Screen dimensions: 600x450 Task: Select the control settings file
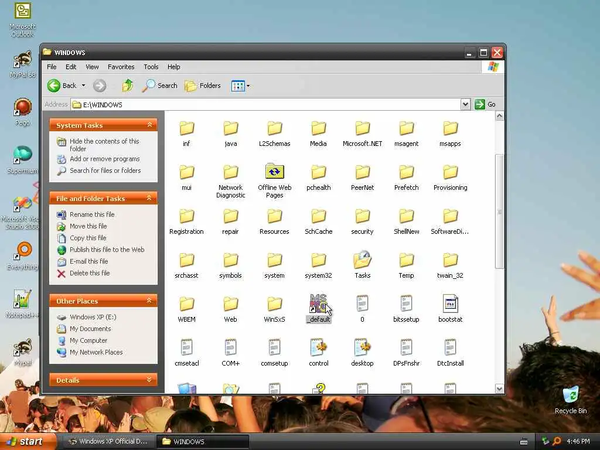point(318,353)
